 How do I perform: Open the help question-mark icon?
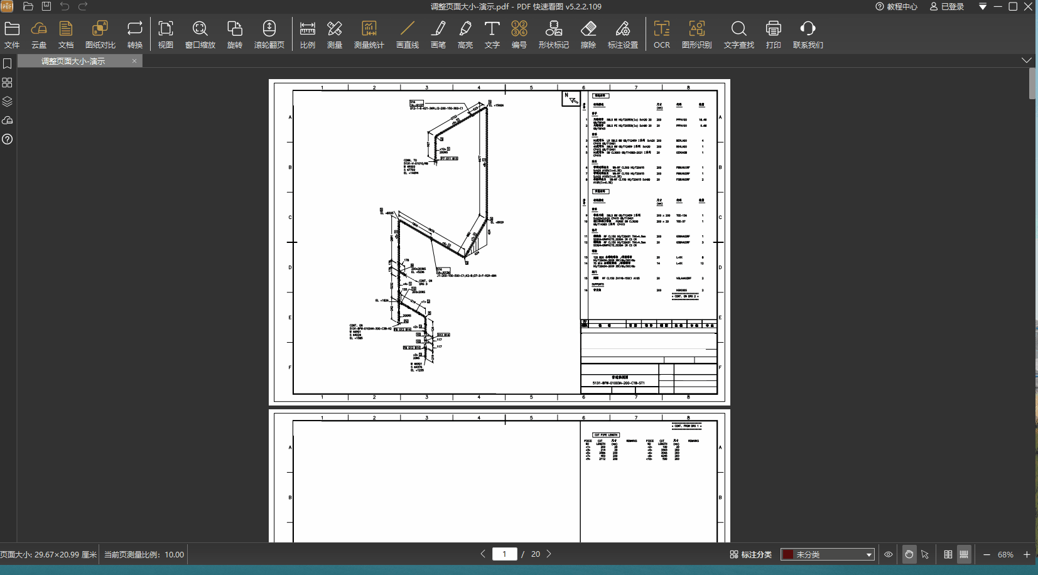[8, 139]
